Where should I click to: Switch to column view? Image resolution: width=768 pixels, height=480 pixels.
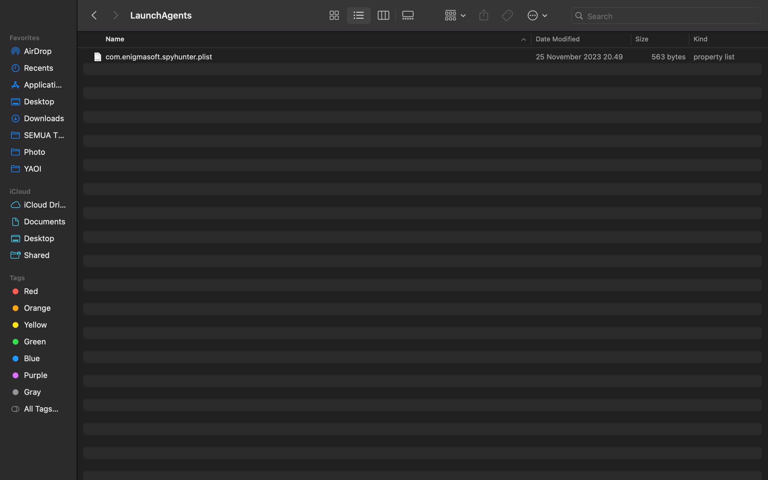point(383,16)
